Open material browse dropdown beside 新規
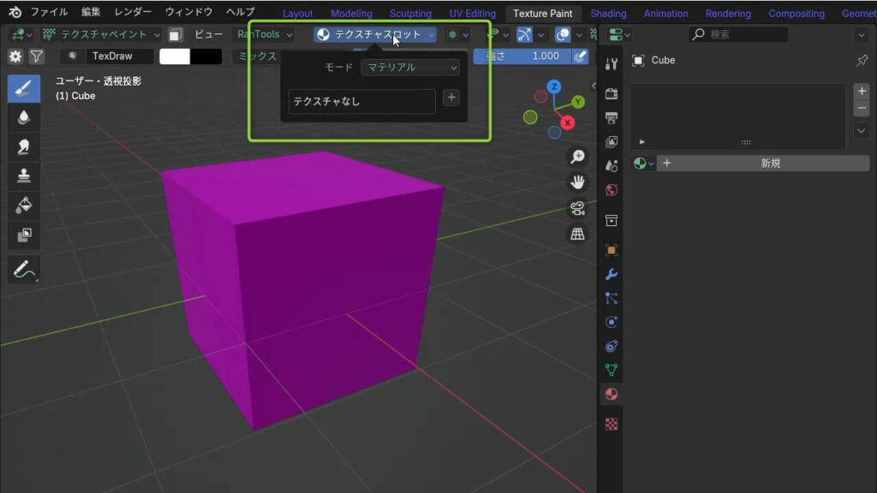Screen dimensions: 877x493 643,163
